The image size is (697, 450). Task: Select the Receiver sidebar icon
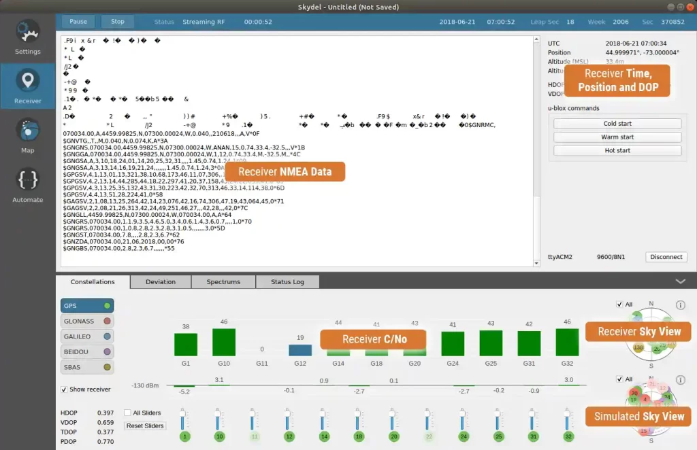point(28,86)
